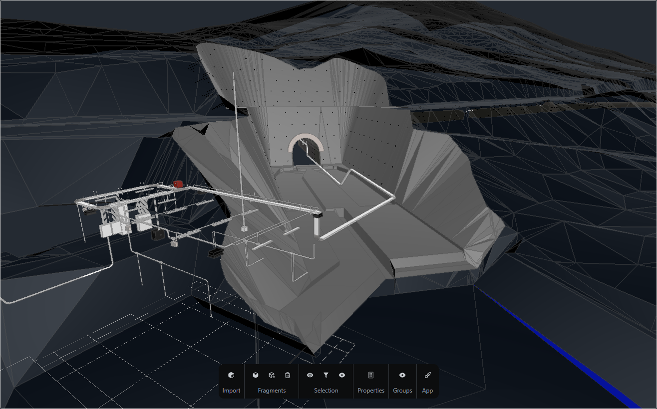Click the Groups text label
The image size is (657, 409).
pyautogui.click(x=402, y=391)
